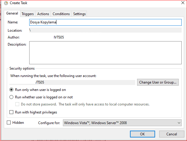
Task: Choose Run whether user is logged on or not
Action: point(12,97)
